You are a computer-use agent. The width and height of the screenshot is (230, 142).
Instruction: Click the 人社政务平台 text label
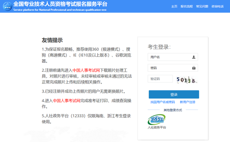(x=156, y=128)
